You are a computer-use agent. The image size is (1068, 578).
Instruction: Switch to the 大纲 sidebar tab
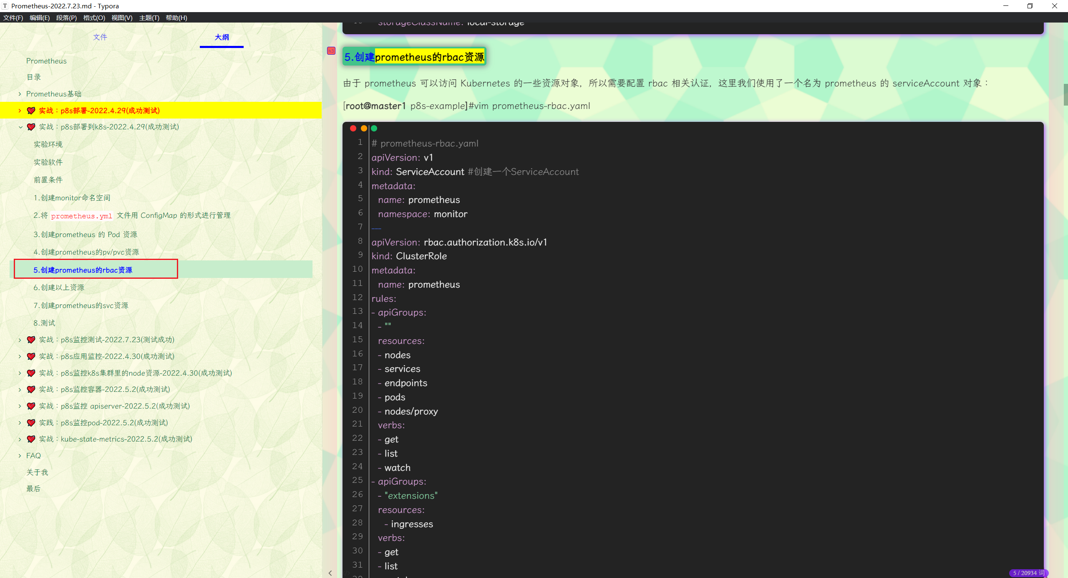pyautogui.click(x=222, y=37)
